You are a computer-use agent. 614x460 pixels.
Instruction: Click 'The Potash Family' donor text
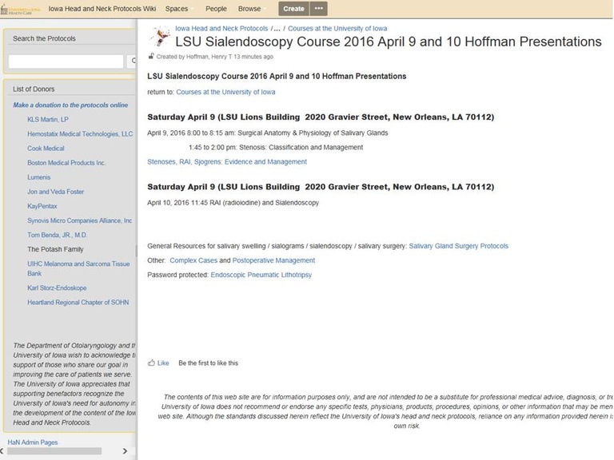point(55,249)
